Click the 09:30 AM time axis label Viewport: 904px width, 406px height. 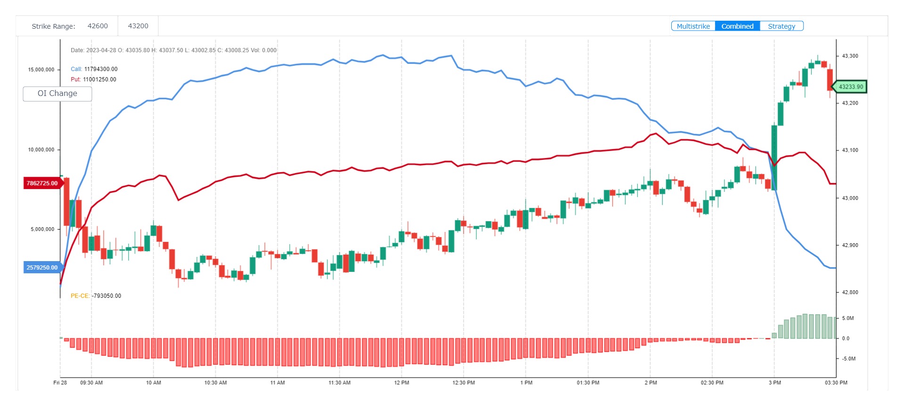pos(91,382)
